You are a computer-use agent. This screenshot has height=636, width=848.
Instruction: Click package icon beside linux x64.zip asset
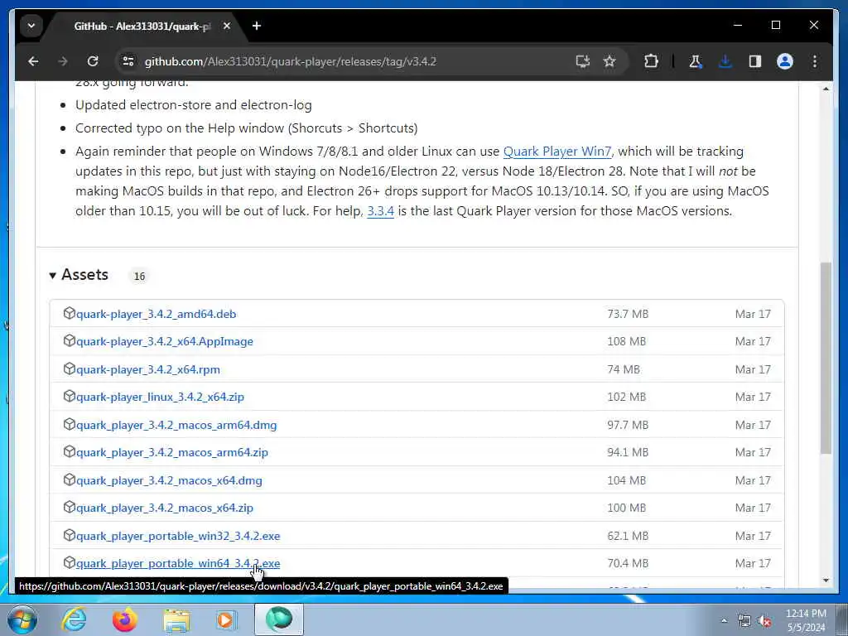coord(69,396)
